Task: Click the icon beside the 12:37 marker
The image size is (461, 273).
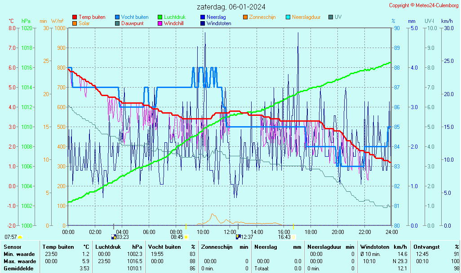Action: pyautogui.click(x=238, y=237)
